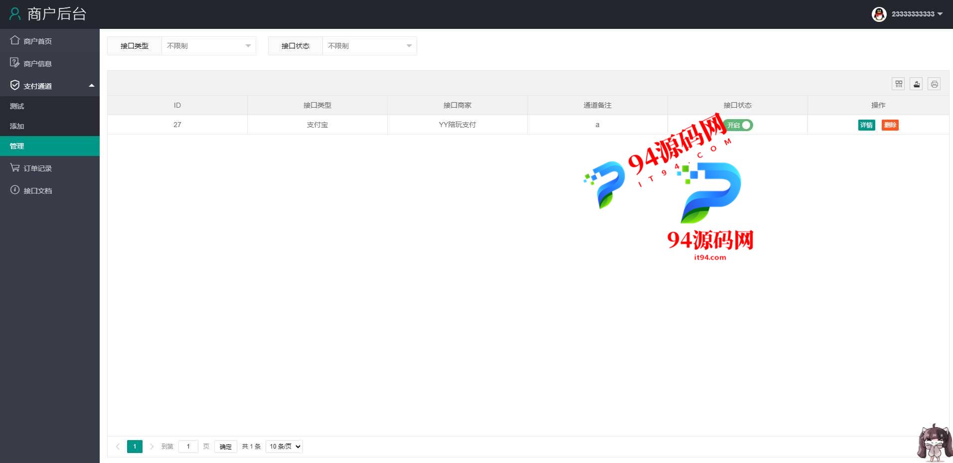Screen dimensions: 953x463
Task: Click the ID column header
Action: pos(177,105)
